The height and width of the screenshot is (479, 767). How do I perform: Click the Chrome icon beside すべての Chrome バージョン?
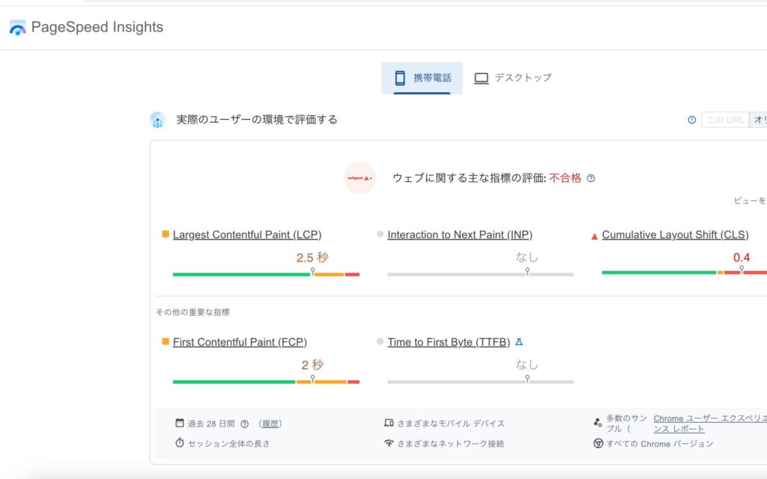[598, 443]
